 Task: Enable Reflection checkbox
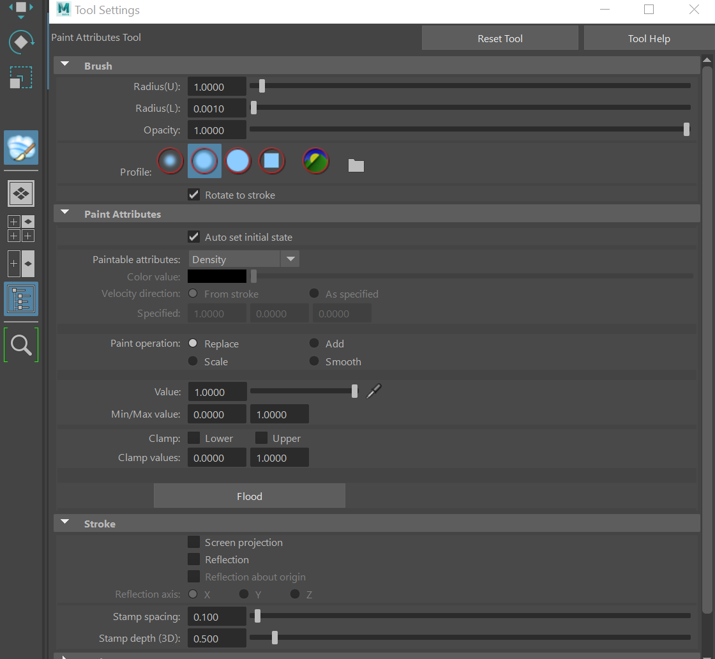pyautogui.click(x=194, y=559)
